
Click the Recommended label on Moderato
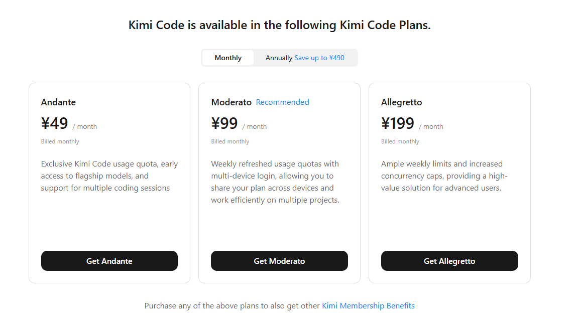pyautogui.click(x=282, y=102)
